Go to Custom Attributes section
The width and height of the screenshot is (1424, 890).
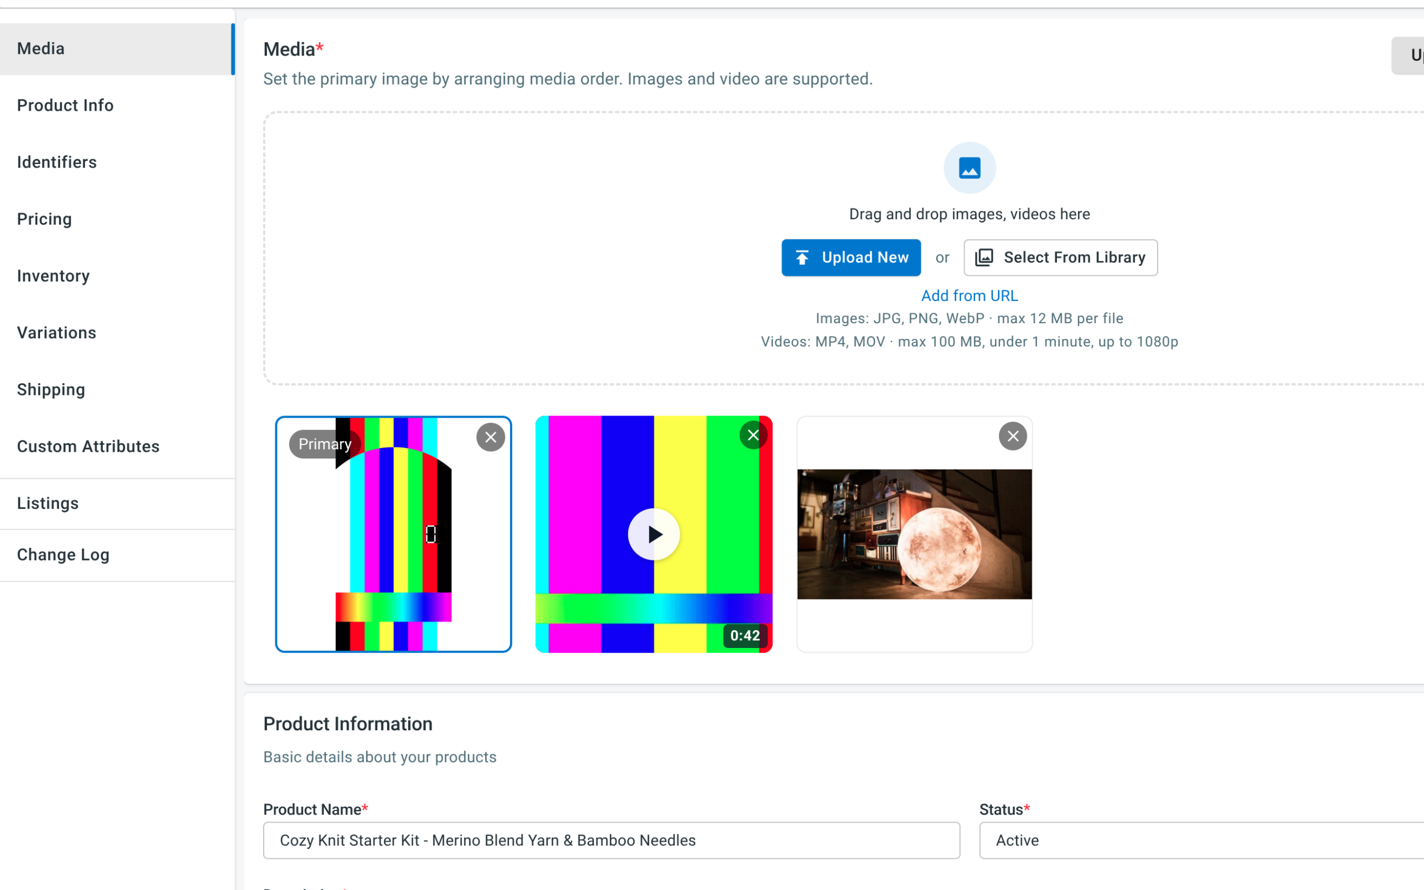[117, 447]
